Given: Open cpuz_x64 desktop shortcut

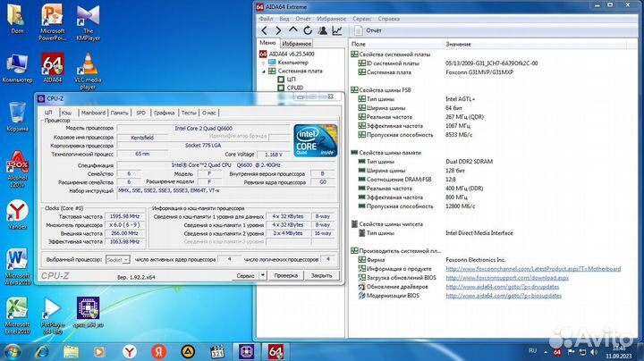Looking at the screenshot, I should tap(88, 312).
